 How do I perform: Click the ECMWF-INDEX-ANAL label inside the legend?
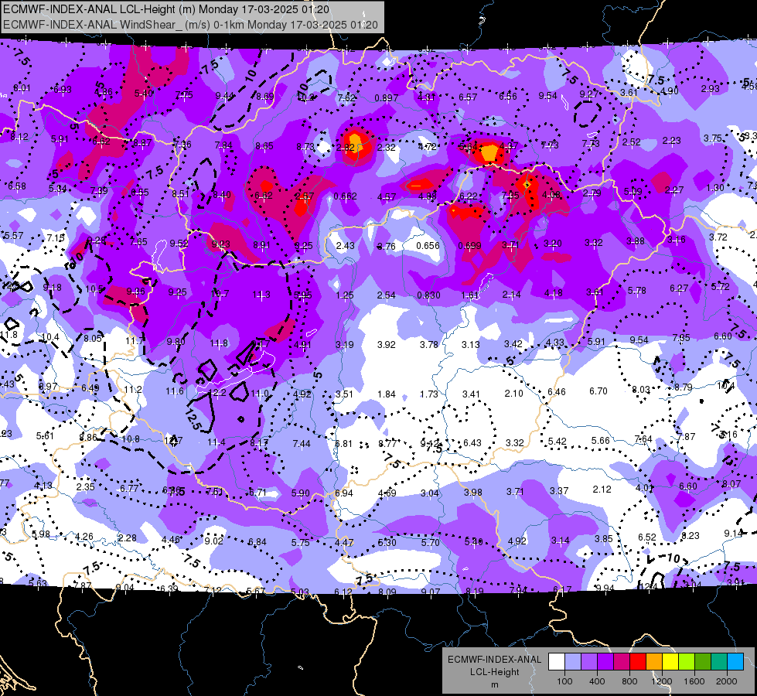[494, 660]
